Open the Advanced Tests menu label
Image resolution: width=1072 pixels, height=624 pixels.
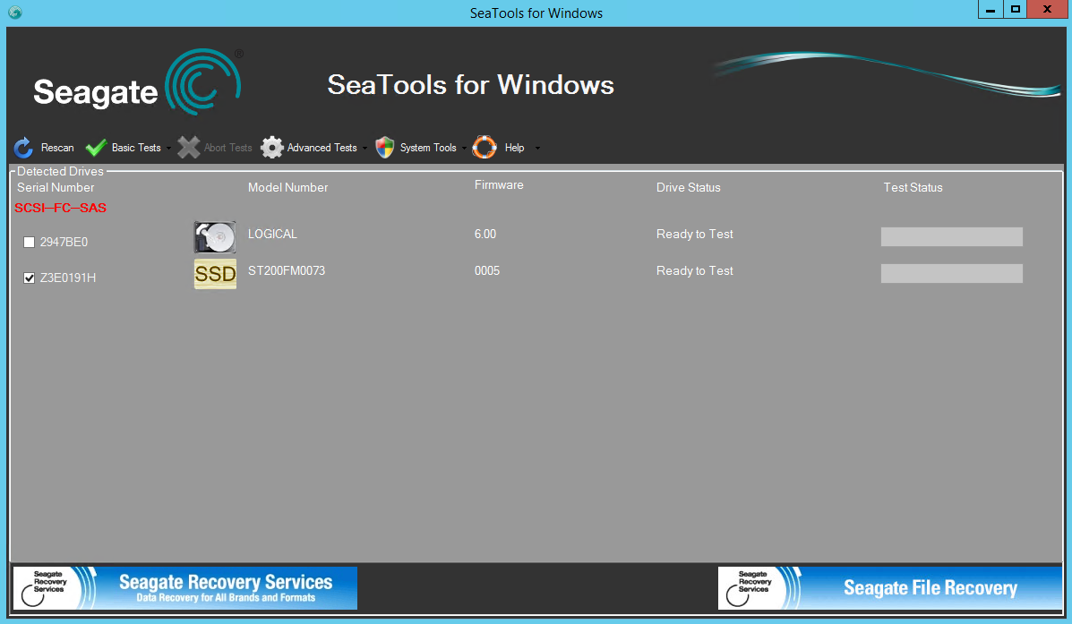(x=322, y=148)
